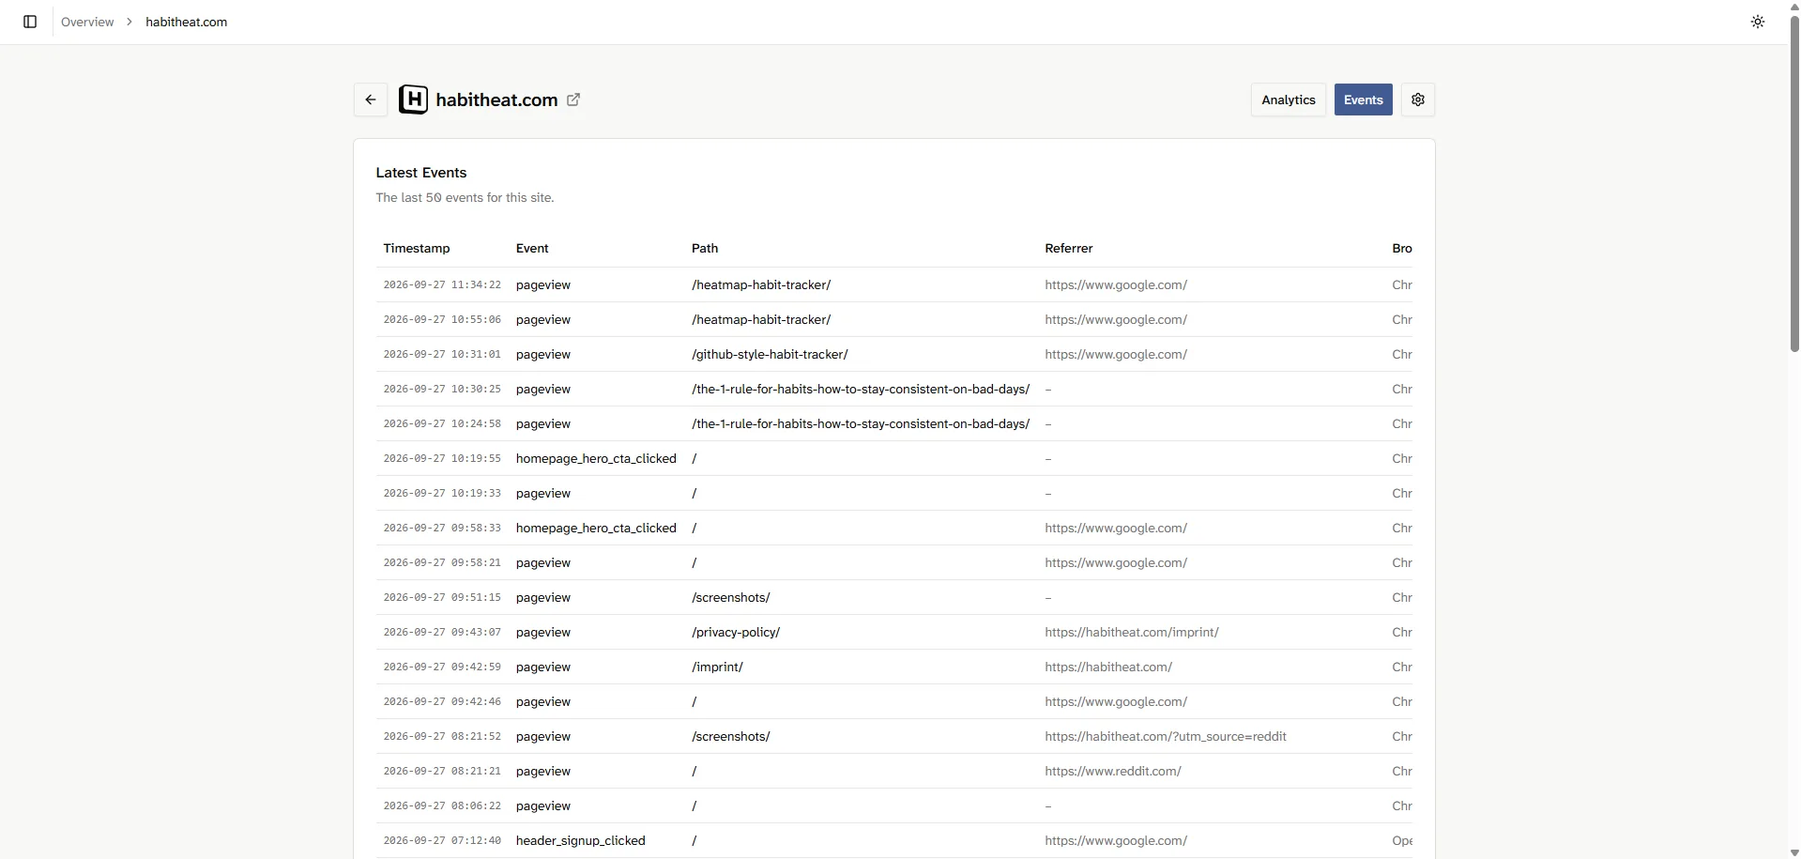The height and width of the screenshot is (859, 1801).
Task: Click /screenshots/ path at 09:51:15
Action: point(731,597)
